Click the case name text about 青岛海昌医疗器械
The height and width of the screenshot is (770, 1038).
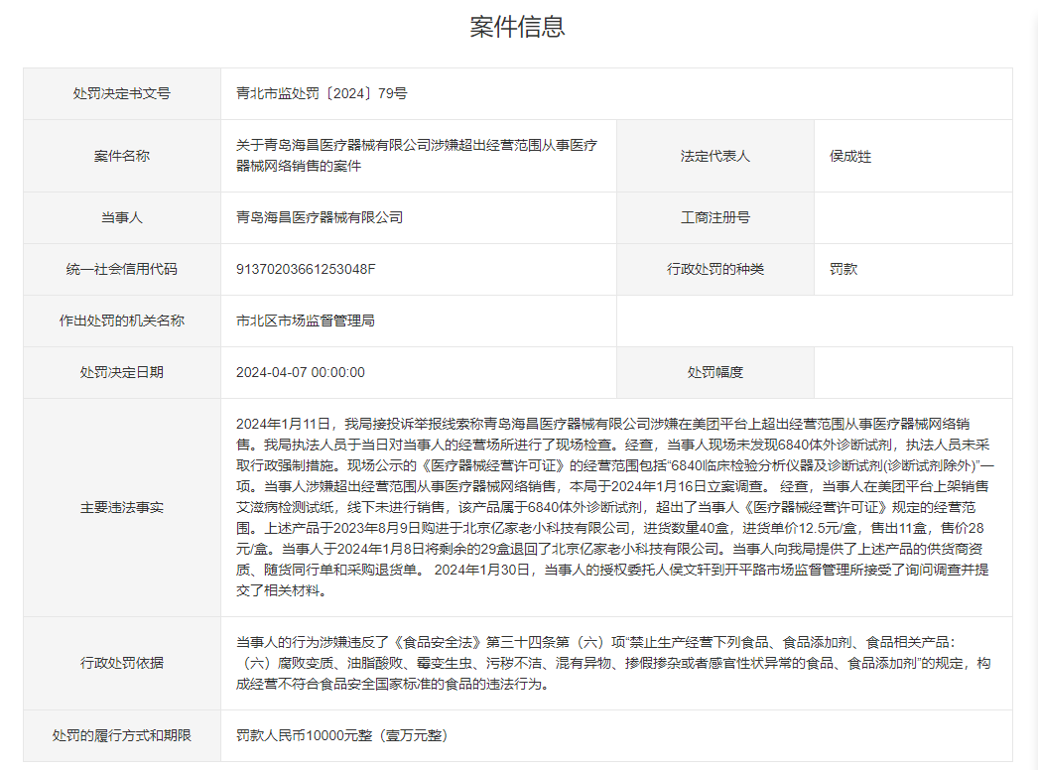(417, 156)
